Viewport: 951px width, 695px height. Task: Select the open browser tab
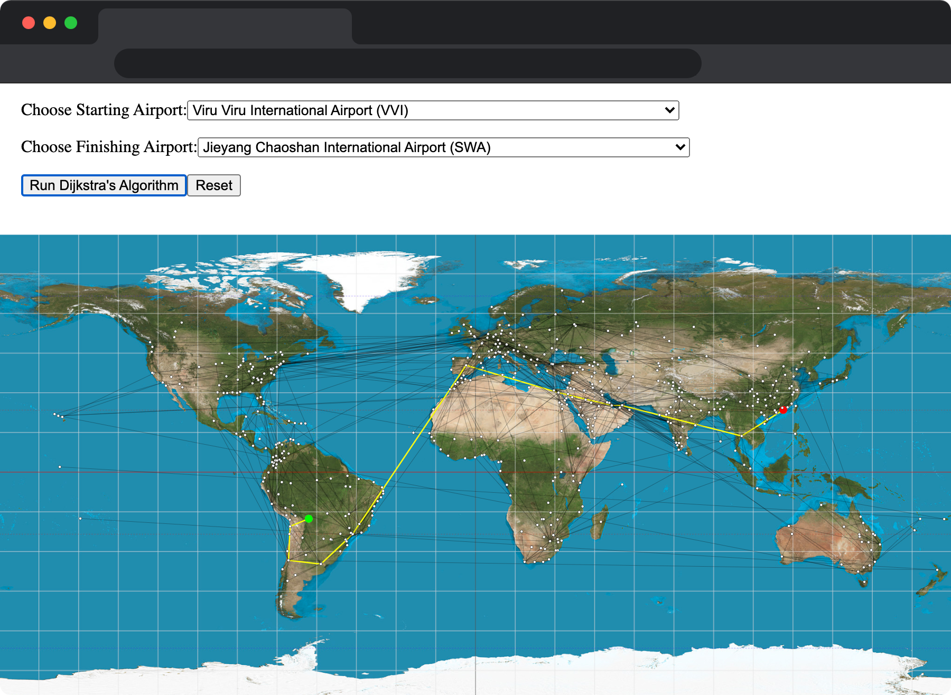tap(225, 26)
